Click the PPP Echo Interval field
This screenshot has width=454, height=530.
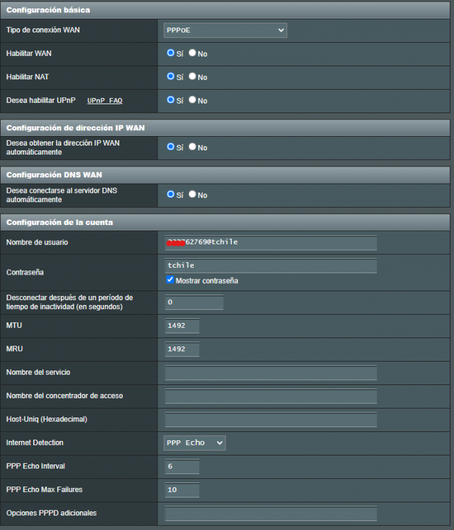182,467
